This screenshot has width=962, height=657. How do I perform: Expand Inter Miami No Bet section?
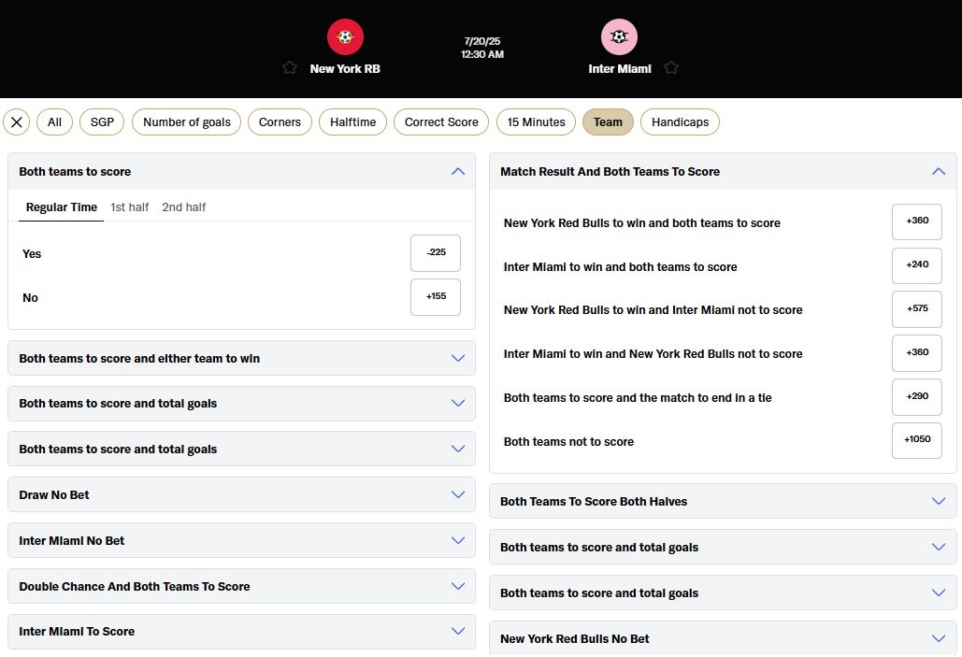(x=457, y=540)
